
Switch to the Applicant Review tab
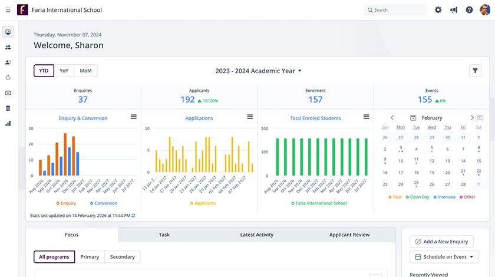click(349, 235)
